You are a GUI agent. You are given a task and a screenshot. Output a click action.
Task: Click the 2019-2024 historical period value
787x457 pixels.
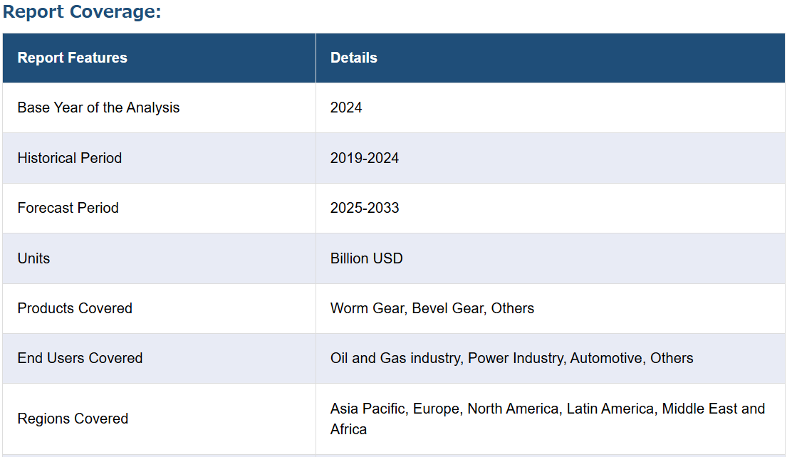365,158
